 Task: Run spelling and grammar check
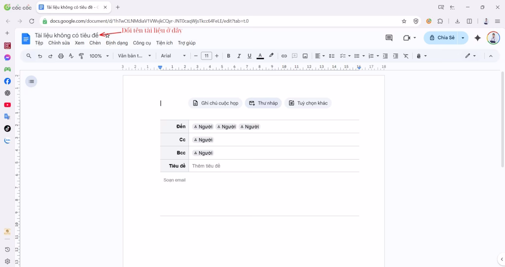coord(71,56)
